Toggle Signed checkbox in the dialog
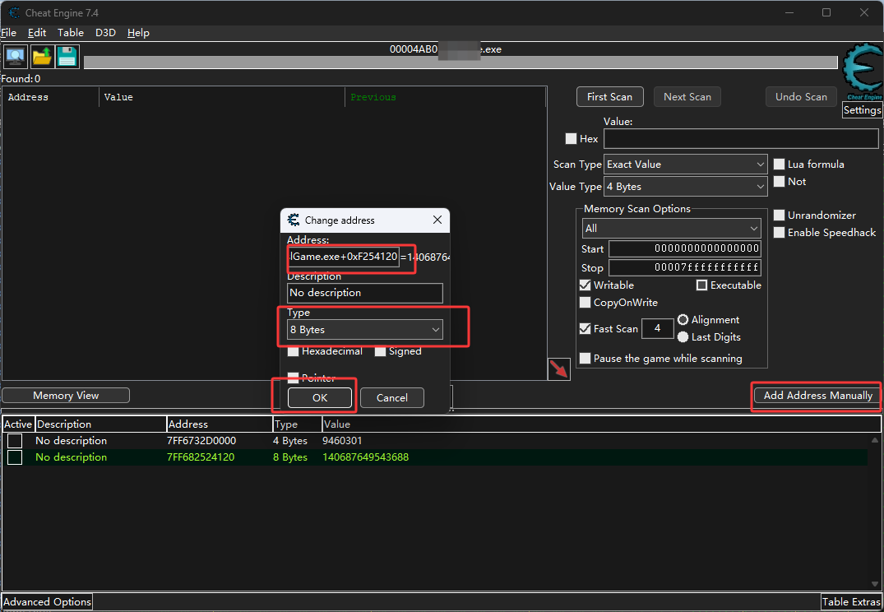Image resolution: width=884 pixels, height=612 pixels. 380,351
